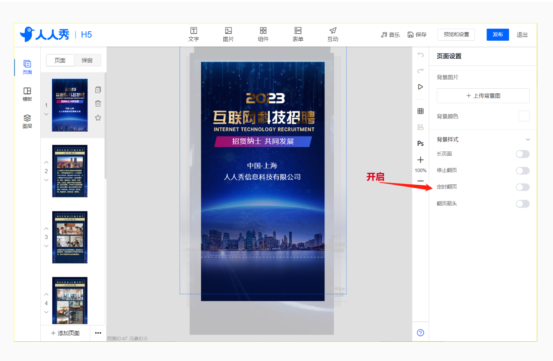Open the 表单 form tool
The width and height of the screenshot is (553, 361).
[x=298, y=34]
